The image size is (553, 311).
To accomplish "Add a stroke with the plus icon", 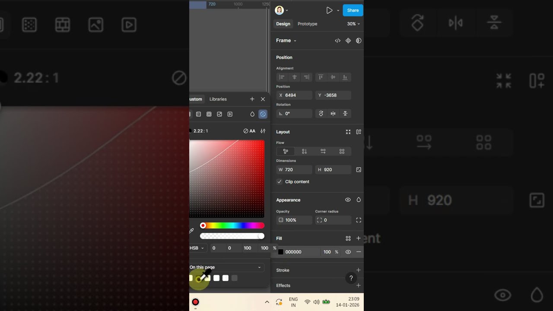I will (x=359, y=270).
